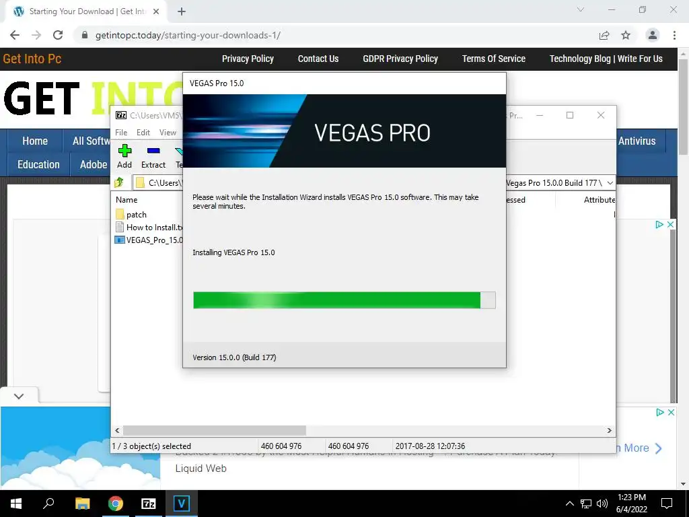The height and width of the screenshot is (517, 689).
Task: Bookmark this page with the star icon
Action: point(626,35)
